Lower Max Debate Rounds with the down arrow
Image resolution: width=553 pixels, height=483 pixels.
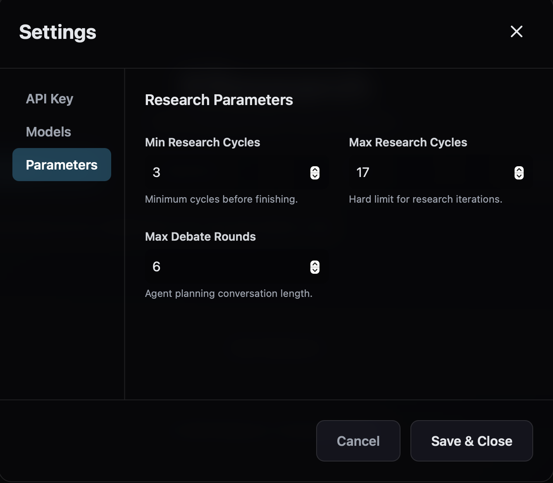coord(315,270)
